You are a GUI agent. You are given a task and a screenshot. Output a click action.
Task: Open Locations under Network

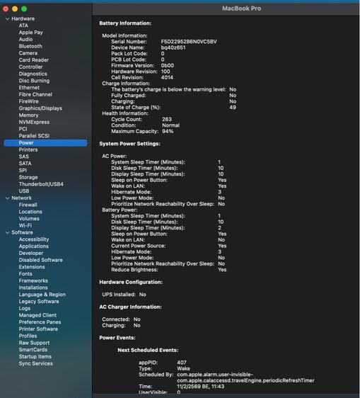point(30,212)
